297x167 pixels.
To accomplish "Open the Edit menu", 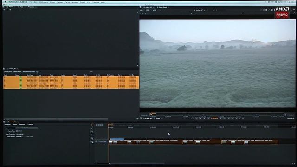I will (36, 2).
